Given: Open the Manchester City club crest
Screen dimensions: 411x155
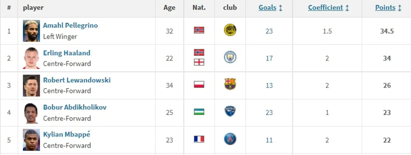Looking at the screenshot, I should pos(230,57).
